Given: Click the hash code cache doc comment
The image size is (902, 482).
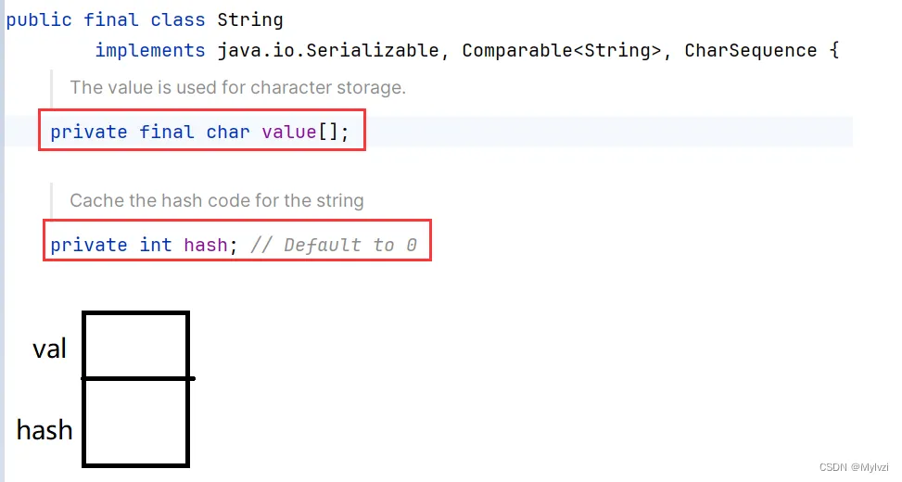Looking at the screenshot, I should point(217,200).
